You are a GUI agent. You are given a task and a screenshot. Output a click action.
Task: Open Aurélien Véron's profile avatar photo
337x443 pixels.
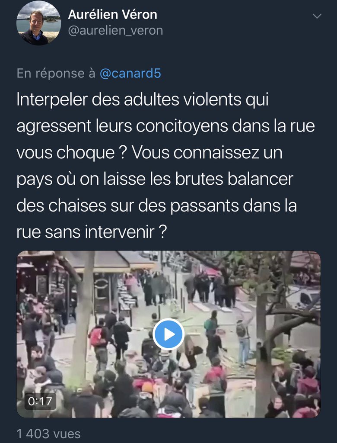pyautogui.click(x=38, y=23)
